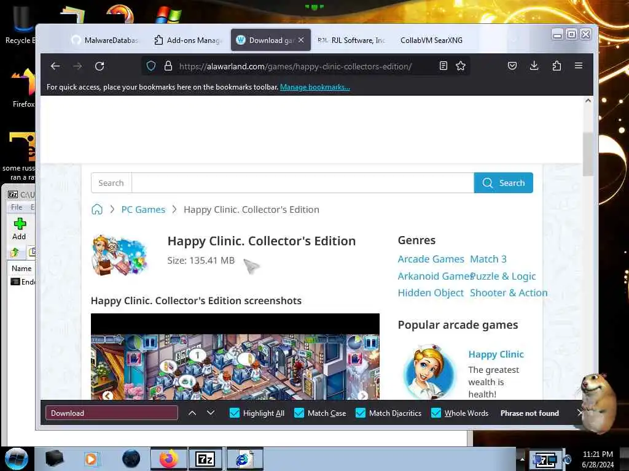Click Name column header in 7-Zip
The image size is (629, 471).
pos(21,269)
